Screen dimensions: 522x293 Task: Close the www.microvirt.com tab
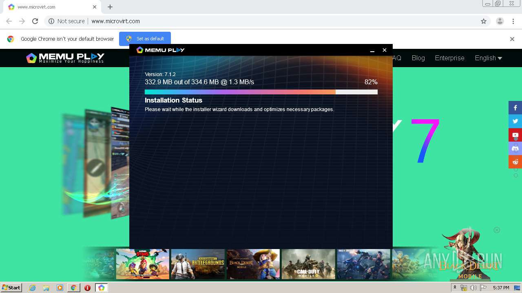(95, 7)
